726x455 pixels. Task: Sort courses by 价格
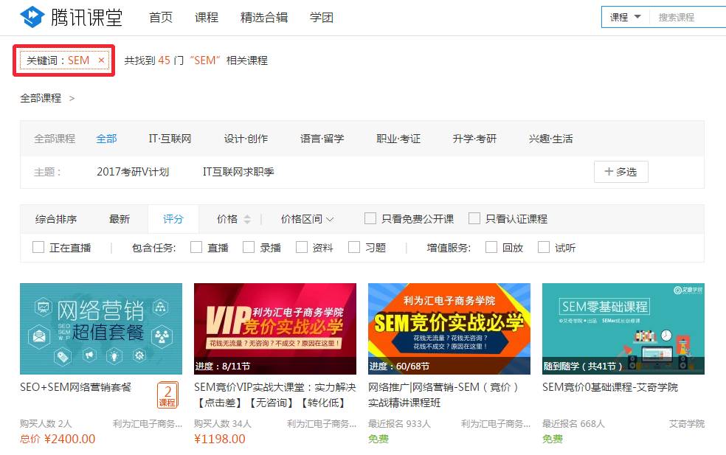[227, 219]
